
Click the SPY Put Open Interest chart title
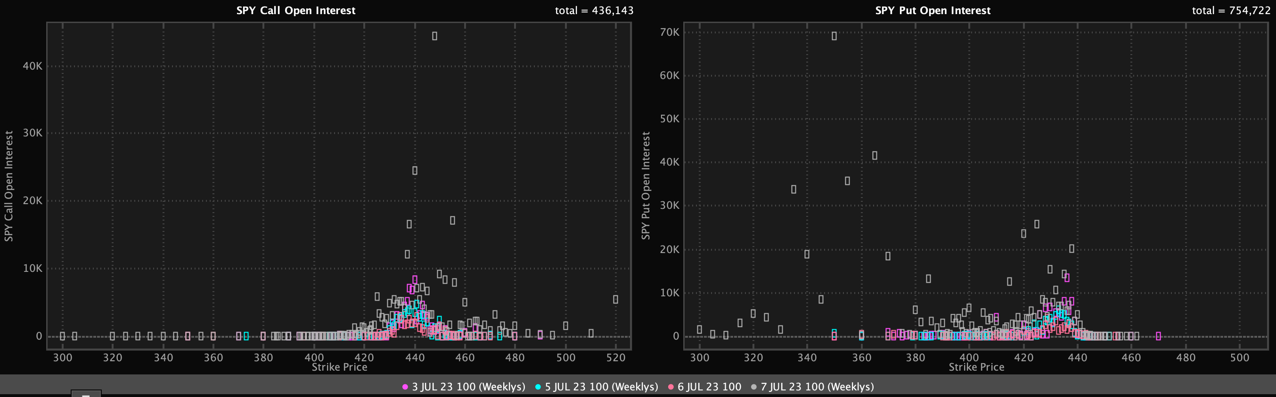tap(932, 10)
